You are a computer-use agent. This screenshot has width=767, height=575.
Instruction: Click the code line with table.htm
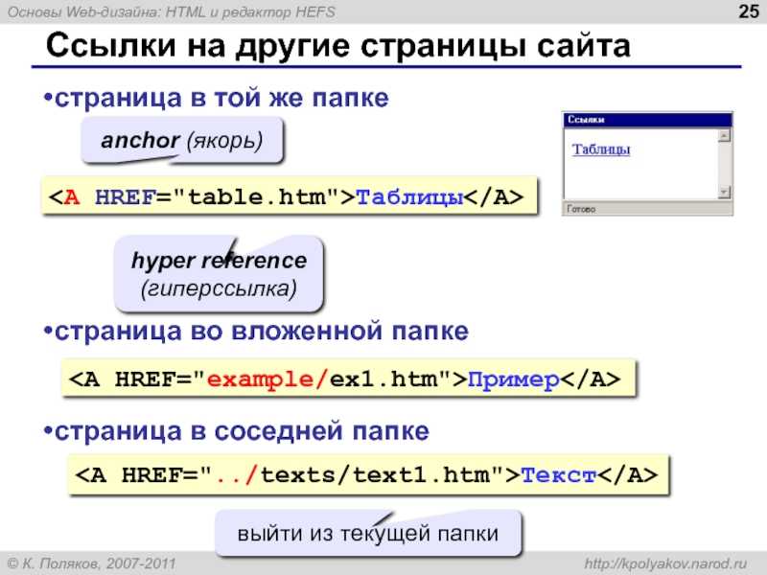tap(290, 197)
